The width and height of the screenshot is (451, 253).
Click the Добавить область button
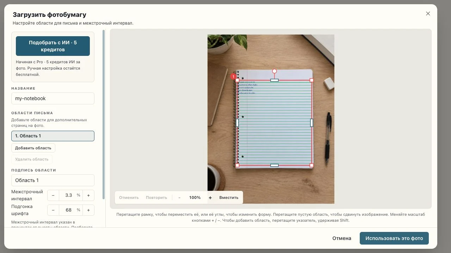33,148
